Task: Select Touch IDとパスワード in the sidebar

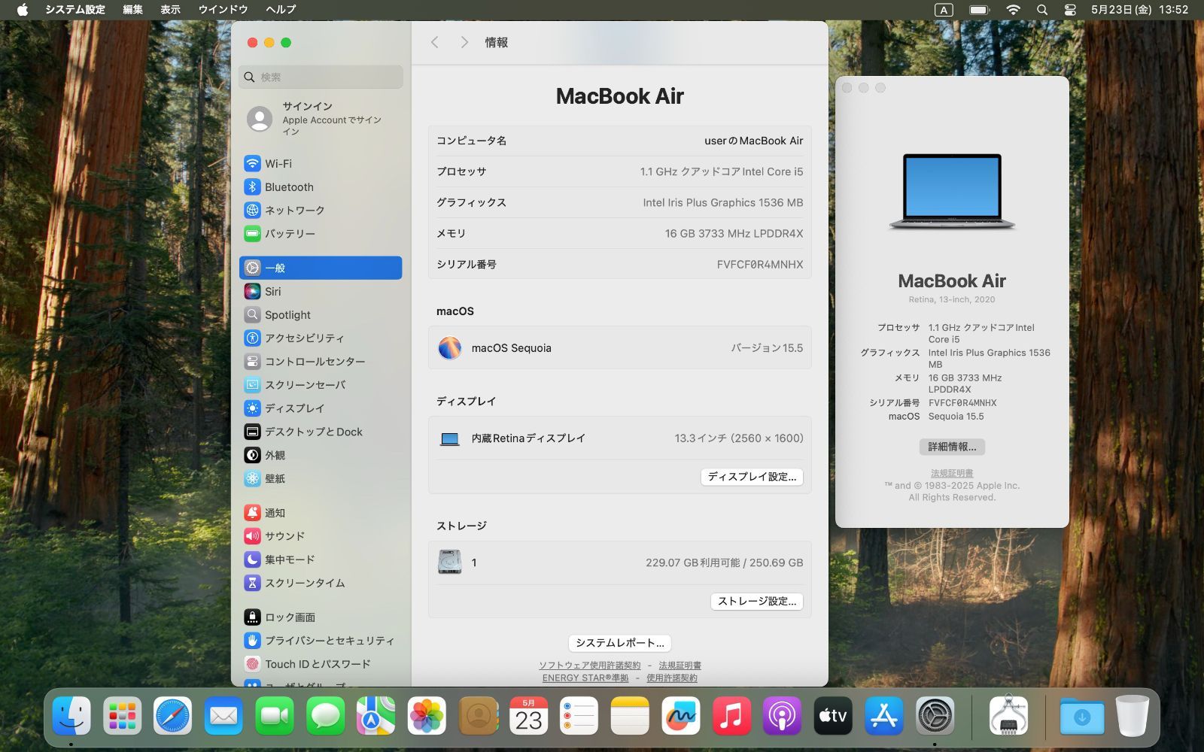Action: click(x=321, y=663)
